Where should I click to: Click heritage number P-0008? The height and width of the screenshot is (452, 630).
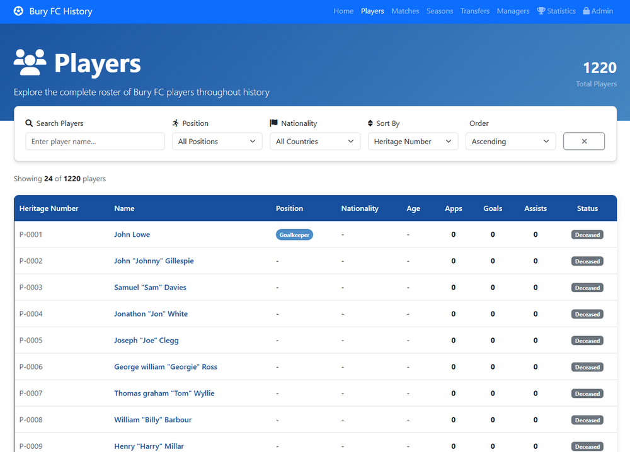click(x=30, y=420)
